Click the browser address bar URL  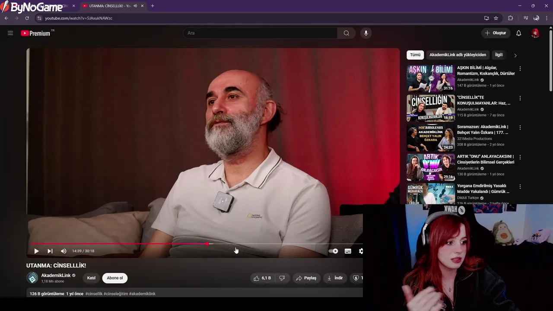coord(79,18)
